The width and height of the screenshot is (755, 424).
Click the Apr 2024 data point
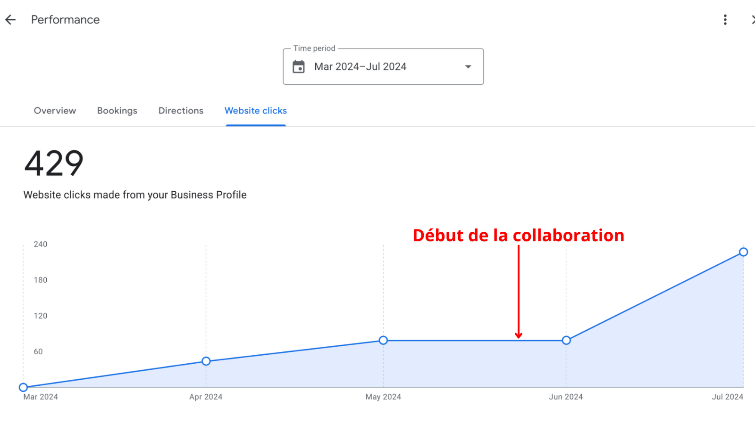[206, 361]
